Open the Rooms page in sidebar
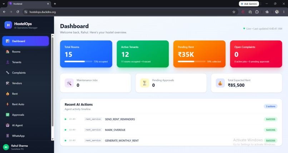 click(25, 51)
